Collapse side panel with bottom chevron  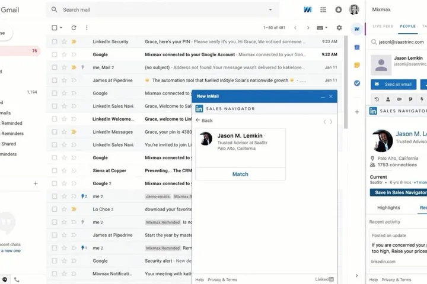click(x=357, y=276)
